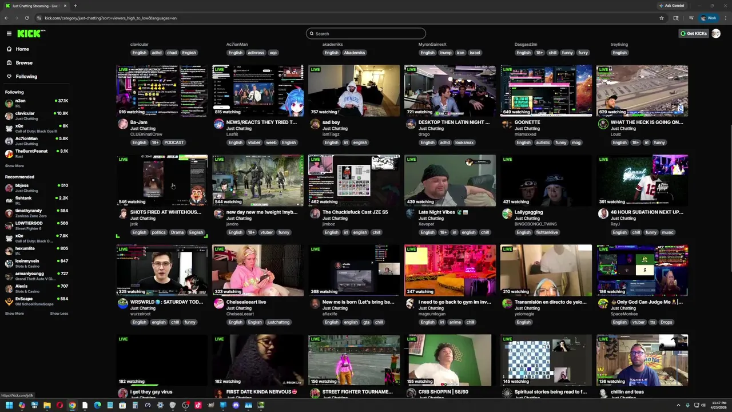The width and height of the screenshot is (732, 412).
Task: Reload the page
Action: 26,18
